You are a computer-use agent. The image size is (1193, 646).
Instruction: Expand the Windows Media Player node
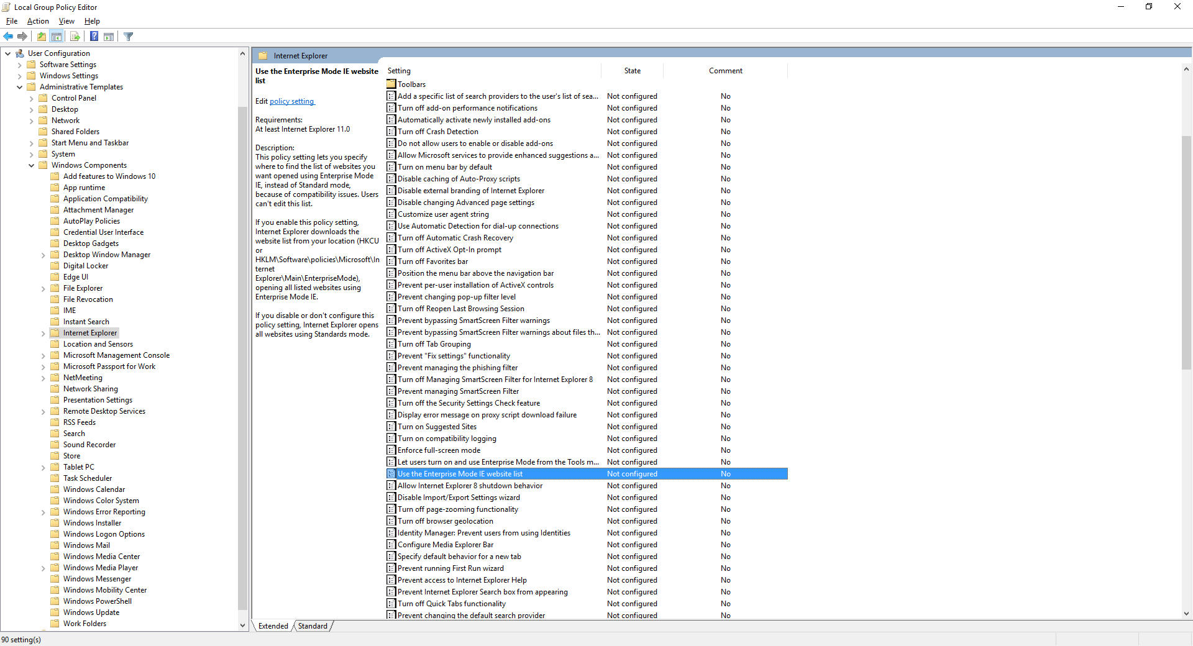pos(43,568)
